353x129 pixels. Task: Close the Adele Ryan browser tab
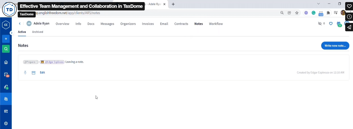164,4
